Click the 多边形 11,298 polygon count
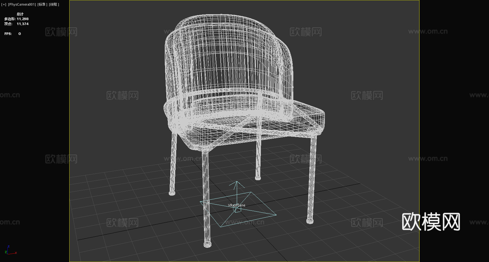The width and height of the screenshot is (489, 262). coord(16,19)
